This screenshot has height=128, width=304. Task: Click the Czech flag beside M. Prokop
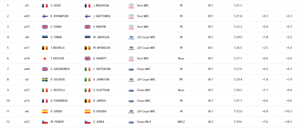click(x=45, y=122)
